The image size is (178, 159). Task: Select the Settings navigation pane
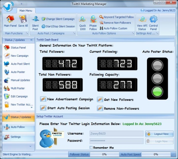18,137
